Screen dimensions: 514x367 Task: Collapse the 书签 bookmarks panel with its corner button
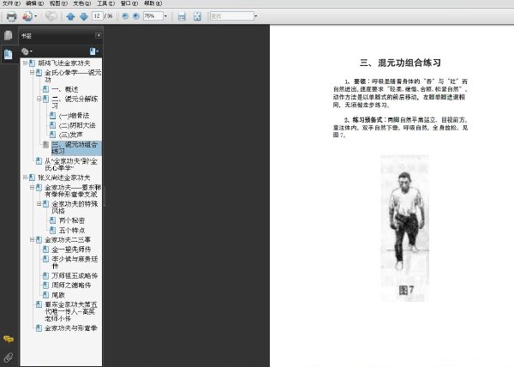(99, 35)
